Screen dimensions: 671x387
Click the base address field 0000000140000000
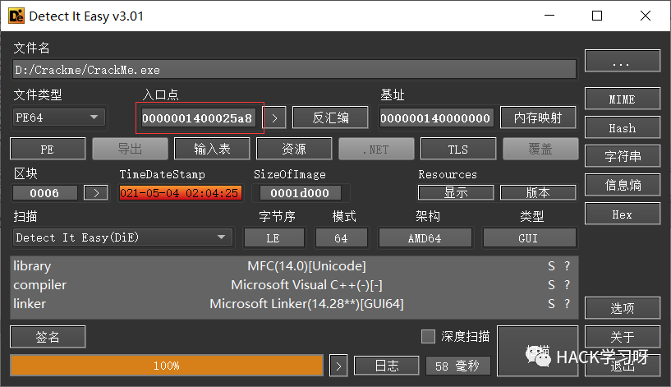pyautogui.click(x=435, y=117)
